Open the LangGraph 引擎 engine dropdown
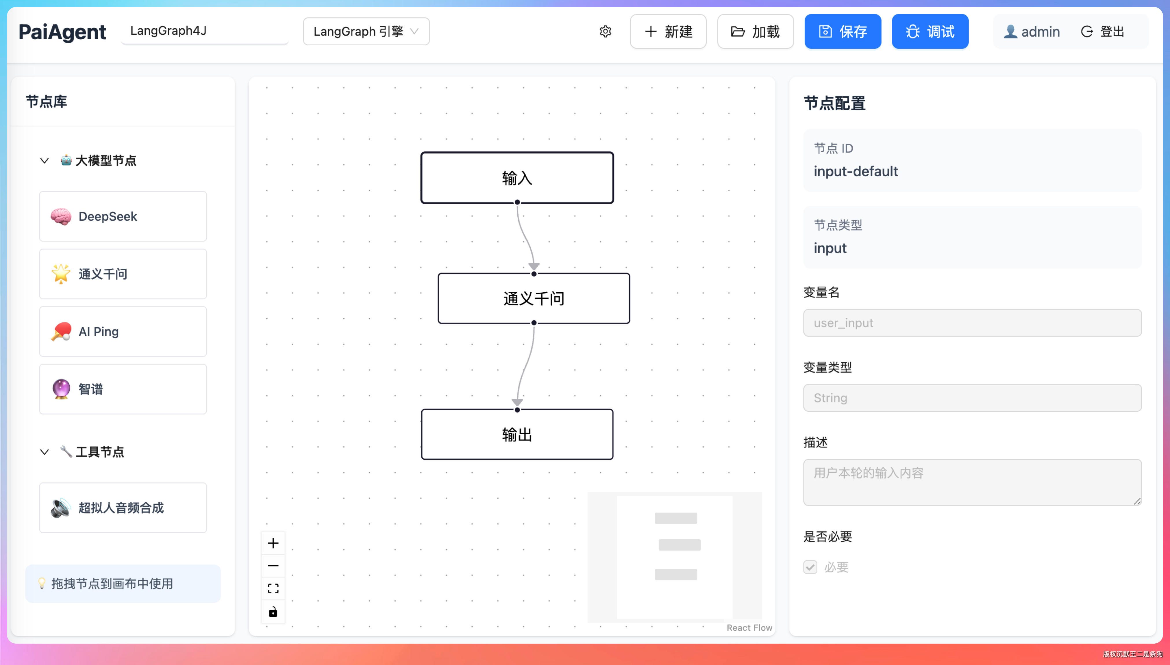Image resolution: width=1170 pixels, height=665 pixels. click(x=366, y=31)
